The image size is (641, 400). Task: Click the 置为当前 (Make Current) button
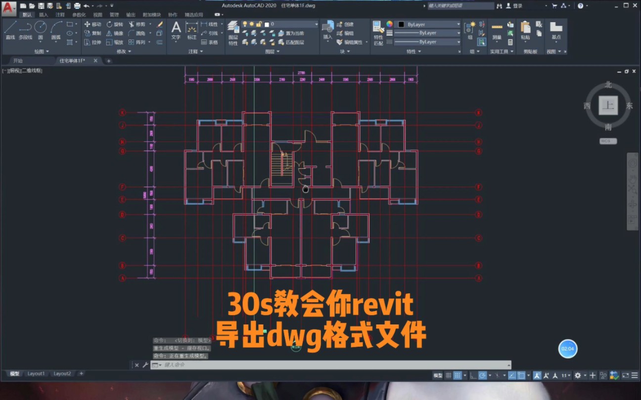pos(295,33)
